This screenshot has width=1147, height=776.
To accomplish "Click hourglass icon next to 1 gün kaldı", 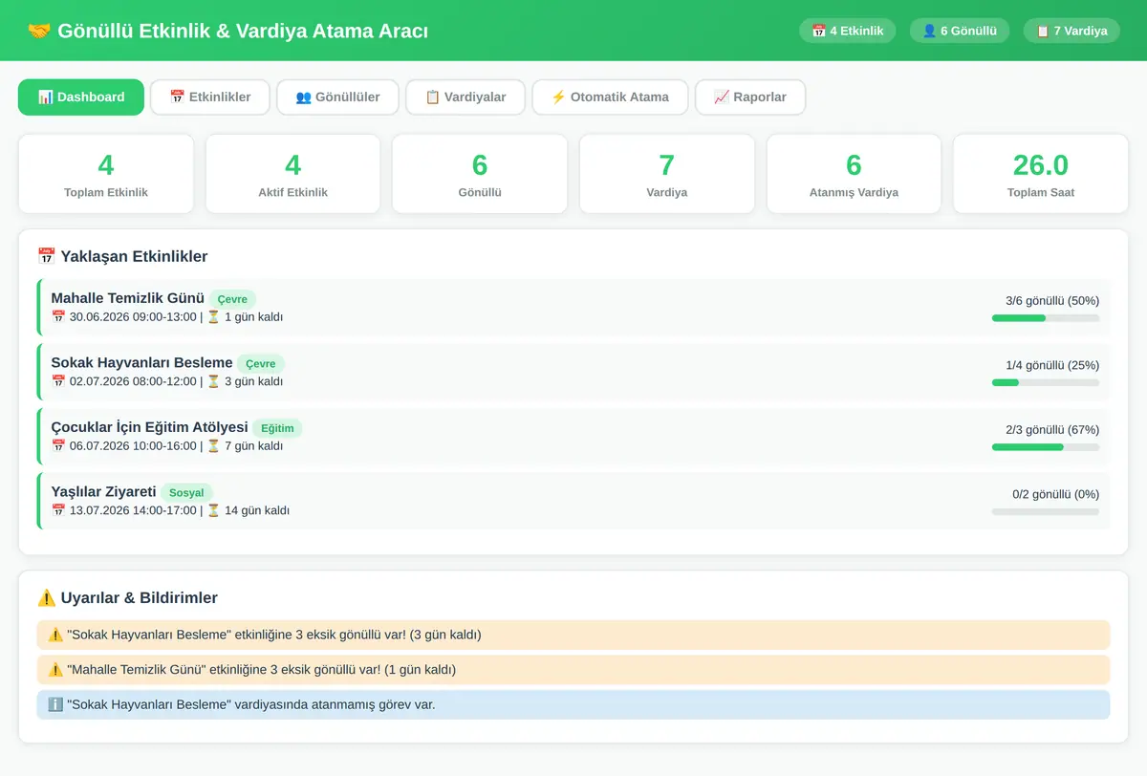I will (x=214, y=317).
